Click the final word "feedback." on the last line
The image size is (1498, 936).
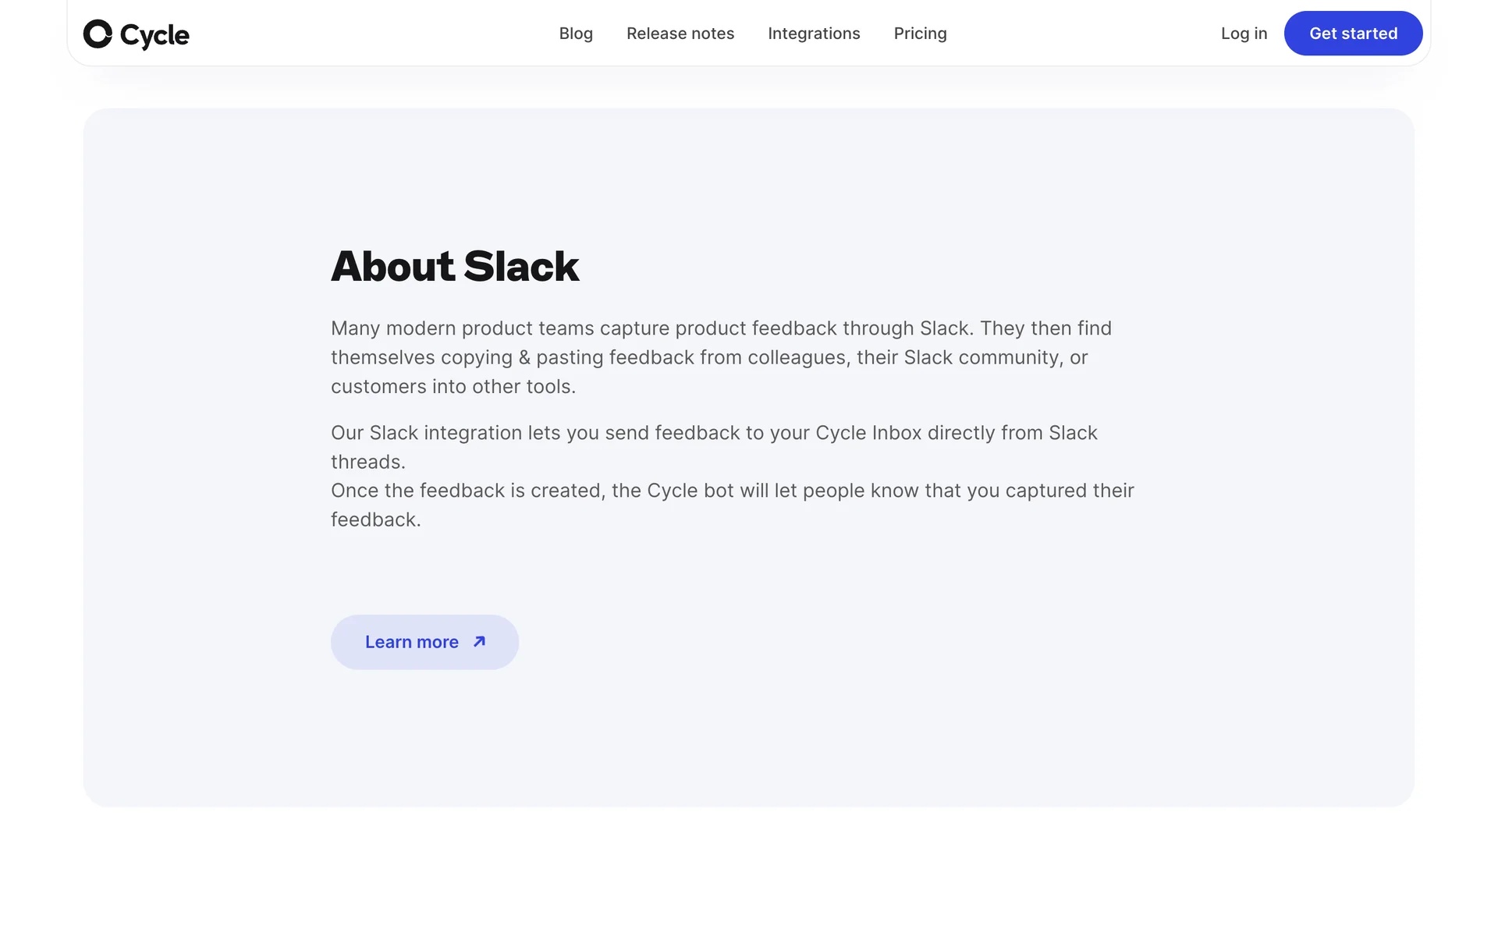[375, 519]
